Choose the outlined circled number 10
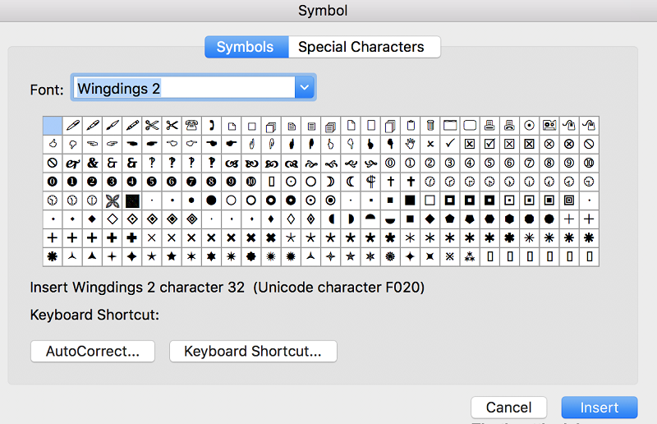657x424 pixels. 589,164
